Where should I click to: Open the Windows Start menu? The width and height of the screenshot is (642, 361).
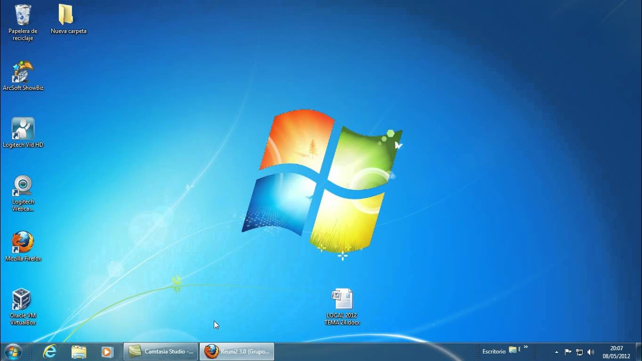click(13, 351)
